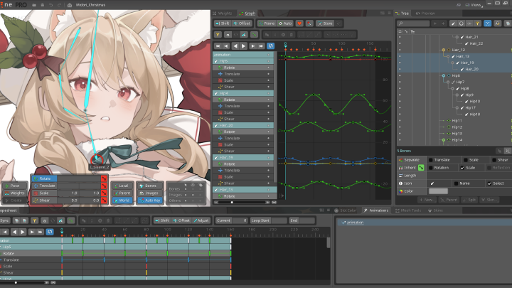This screenshot has width=512, height=288.
Task: Jump to last frame in graph view
Action: click(x=261, y=46)
